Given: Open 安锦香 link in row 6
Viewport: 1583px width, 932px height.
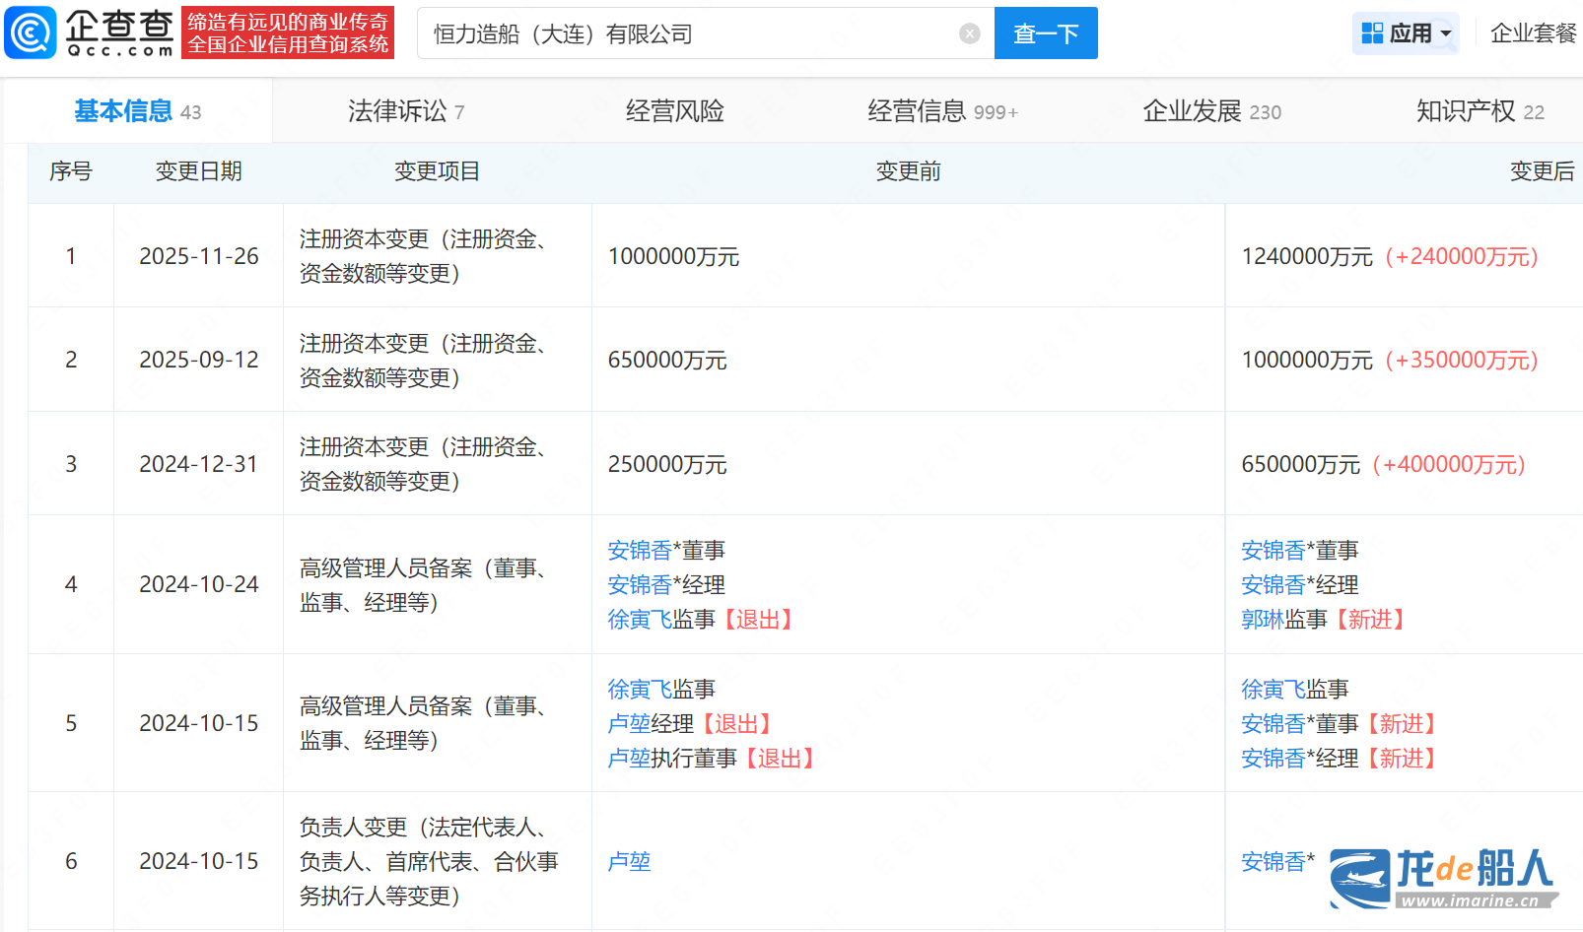Looking at the screenshot, I should pos(1273,862).
